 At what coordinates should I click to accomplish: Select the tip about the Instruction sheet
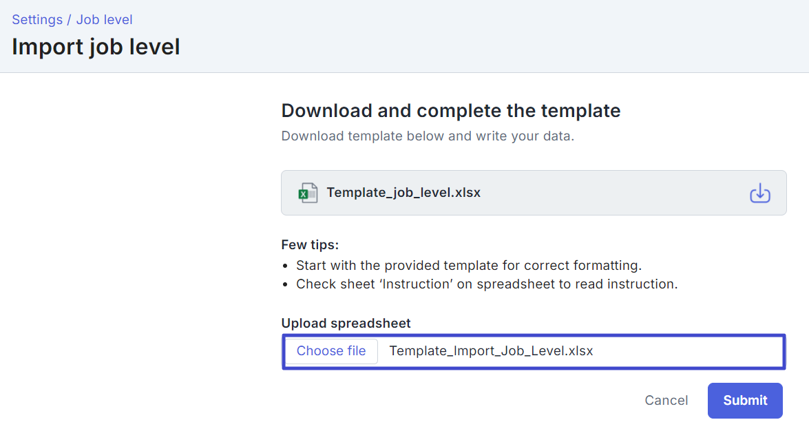(x=487, y=284)
